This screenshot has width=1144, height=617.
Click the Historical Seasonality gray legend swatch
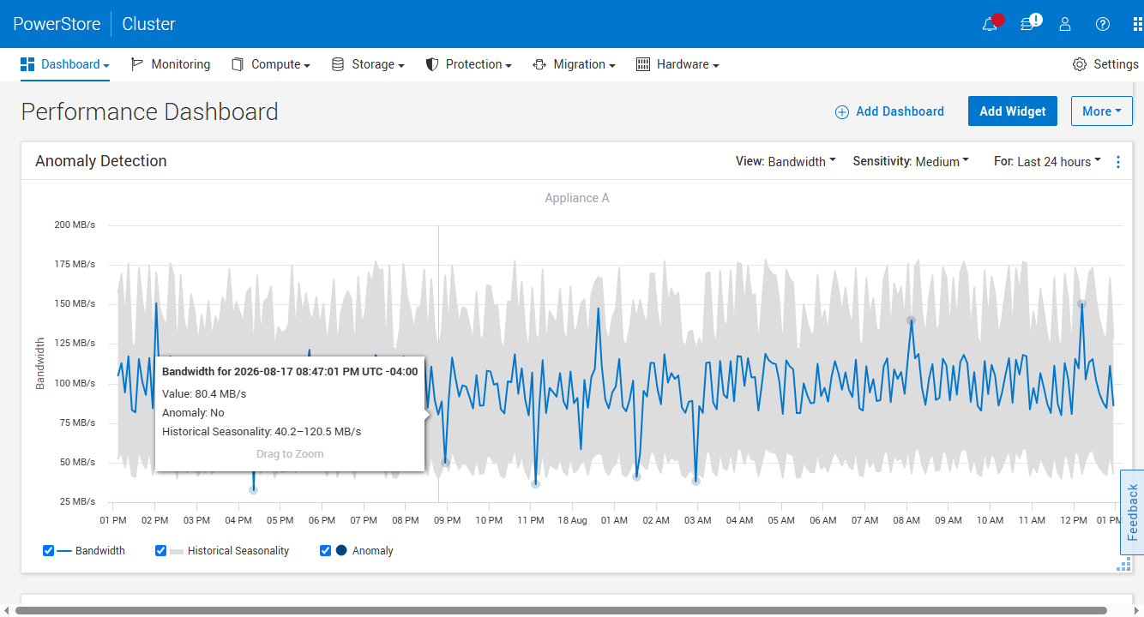pyautogui.click(x=177, y=551)
